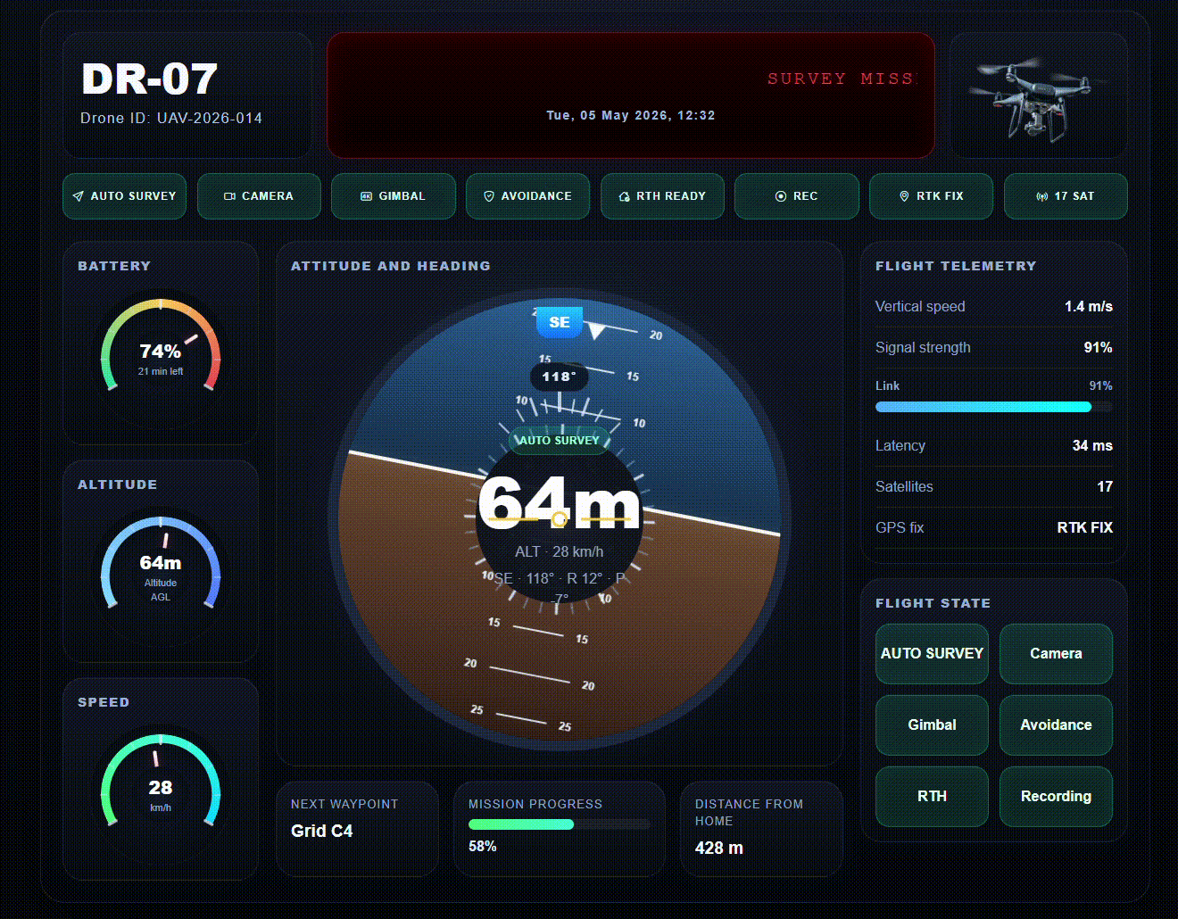The image size is (1178, 919).
Task: Click the Signal strength 91% value
Action: coord(1098,347)
